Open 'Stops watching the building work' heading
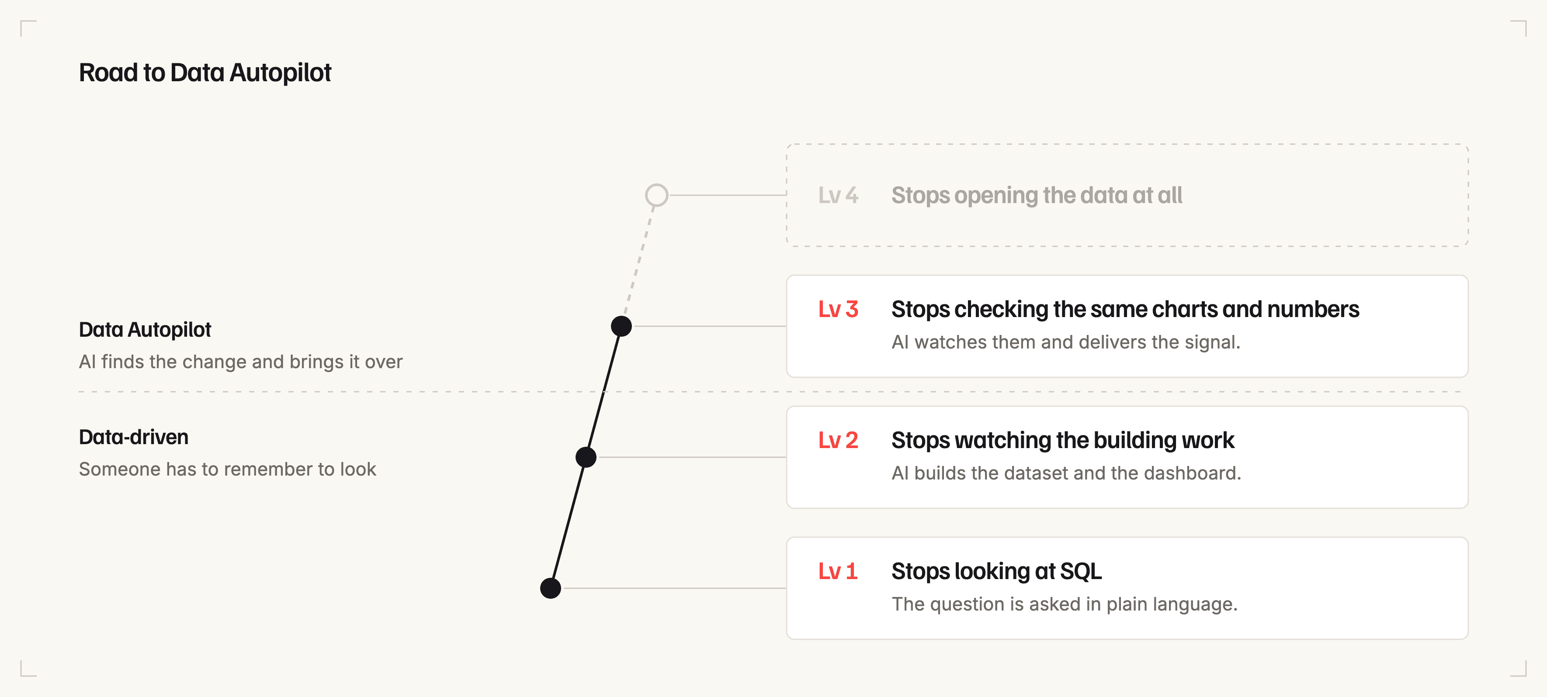1547x697 pixels. pyautogui.click(x=1062, y=440)
